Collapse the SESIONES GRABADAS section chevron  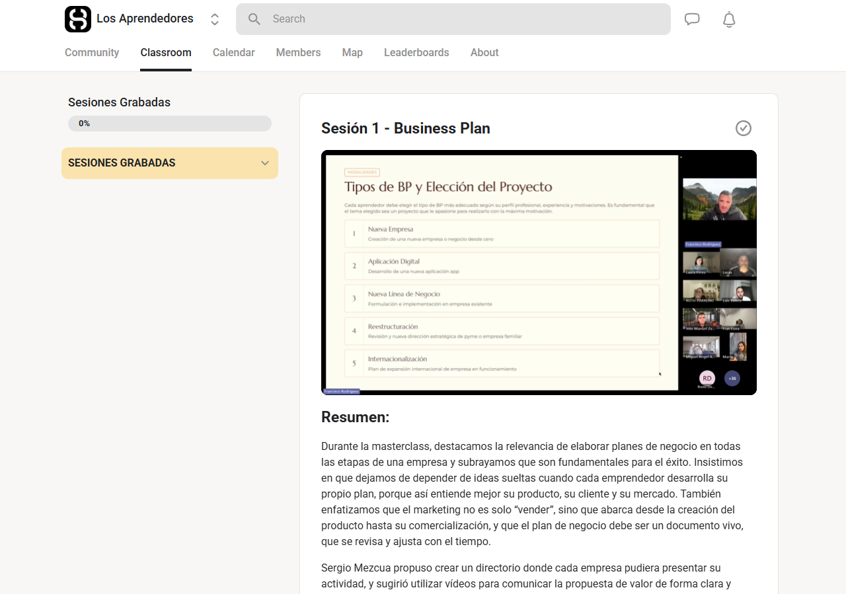pos(265,163)
